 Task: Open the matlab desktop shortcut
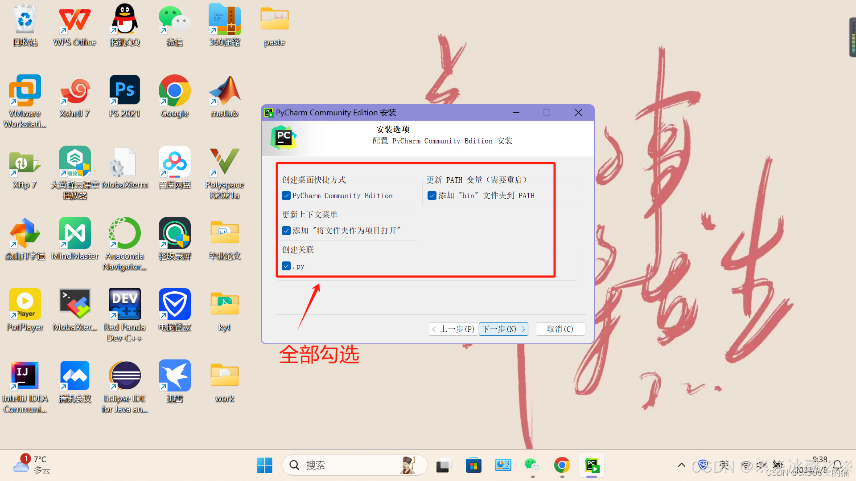pos(224,91)
